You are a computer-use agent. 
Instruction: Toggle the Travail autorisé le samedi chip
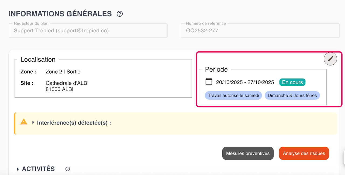[x=233, y=96]
